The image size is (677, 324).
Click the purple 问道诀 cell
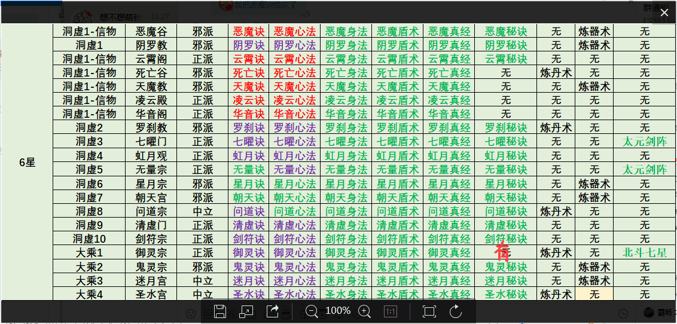tap(249, 210)
